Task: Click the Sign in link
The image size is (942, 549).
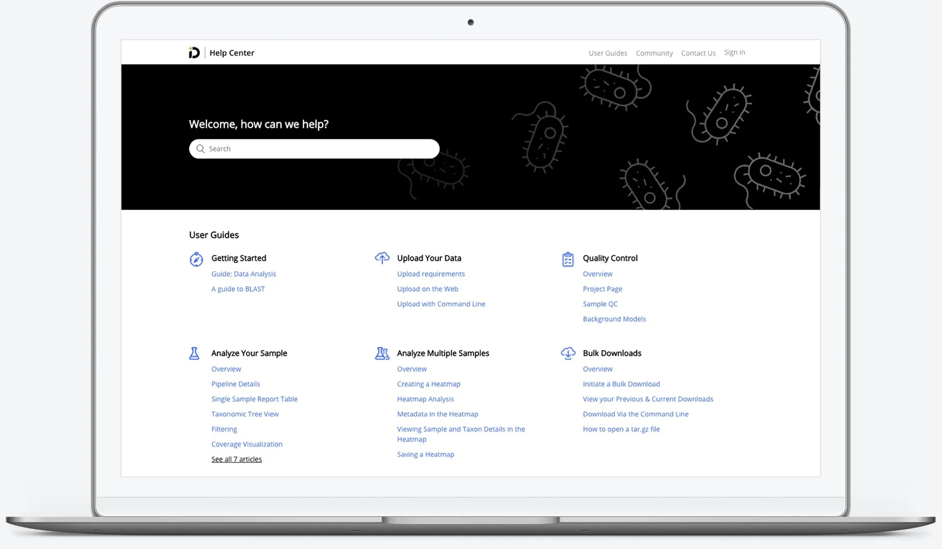Action: coord(734,53)
